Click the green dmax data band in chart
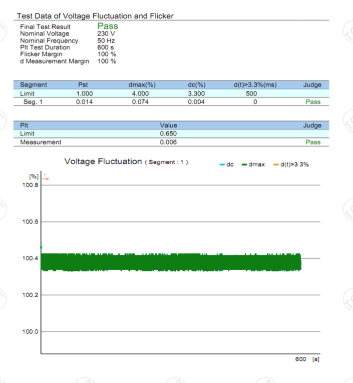 pos(171,262)
